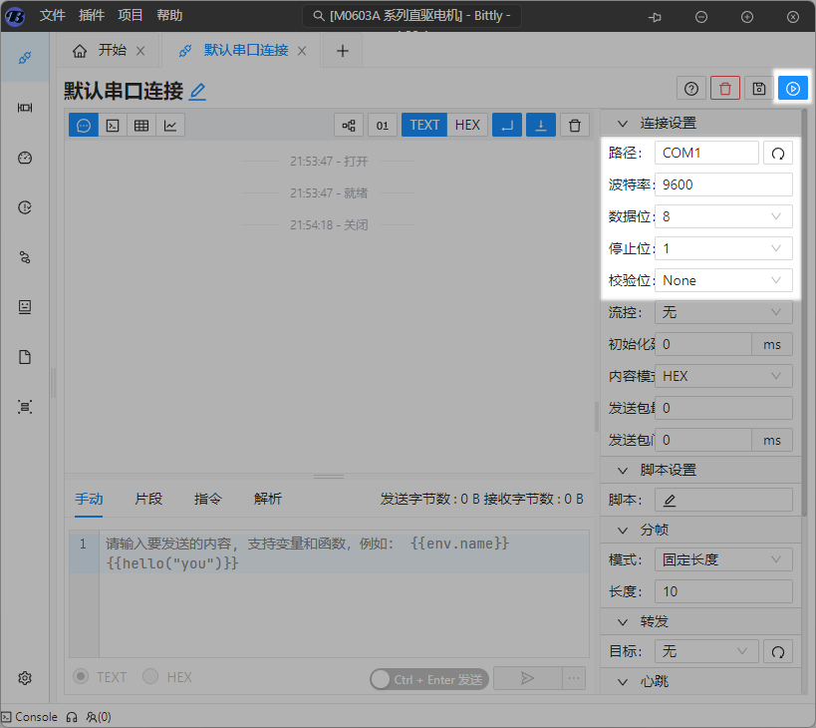Refresh the COM port path list
Screen dimensions: 816x728
(777, 153)
